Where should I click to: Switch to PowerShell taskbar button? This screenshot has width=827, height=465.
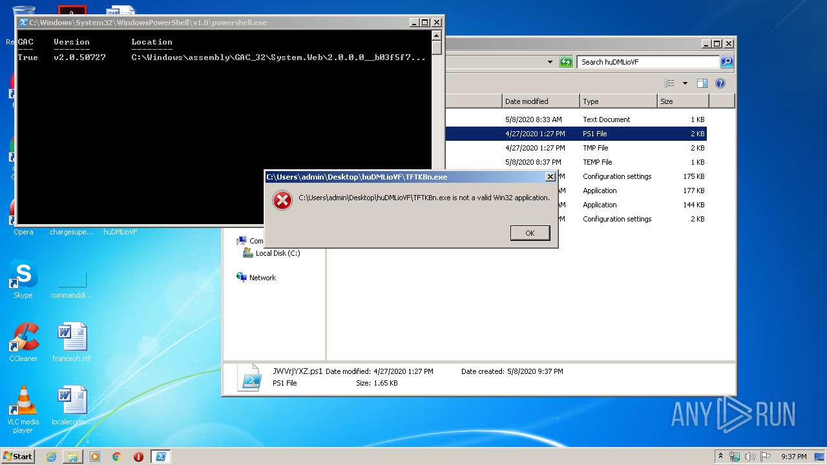[x=160, y=457]
